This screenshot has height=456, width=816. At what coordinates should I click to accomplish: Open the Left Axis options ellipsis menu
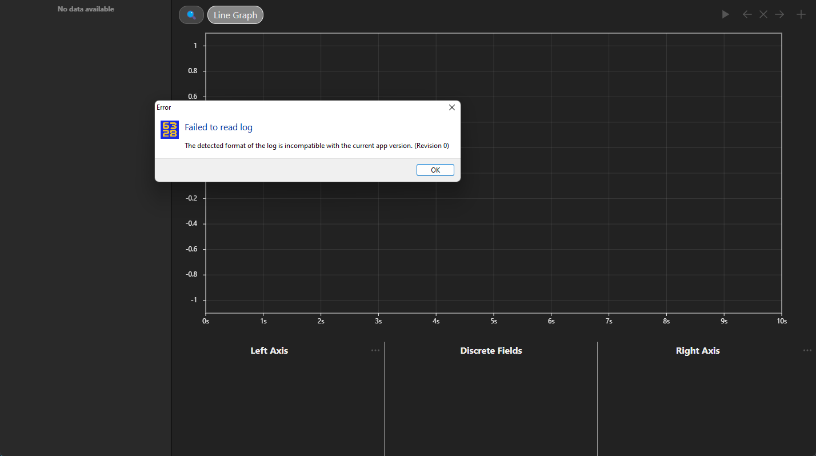(x=375, y=350)
